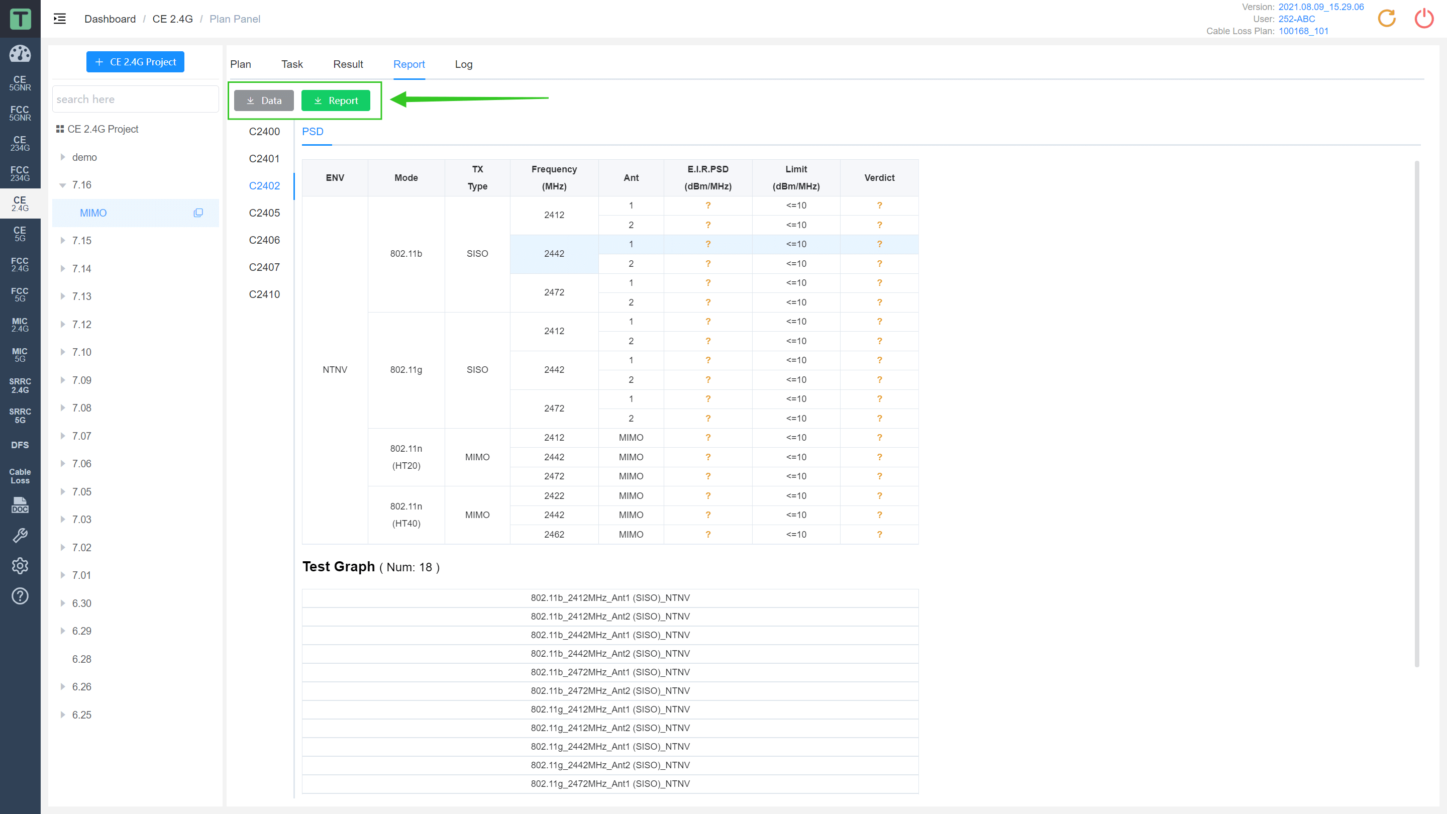
Task: Expand the 7.15 project node
Action: (x=62, y=241)
